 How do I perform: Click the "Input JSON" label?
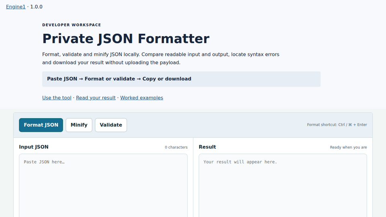tap(34, 147)
